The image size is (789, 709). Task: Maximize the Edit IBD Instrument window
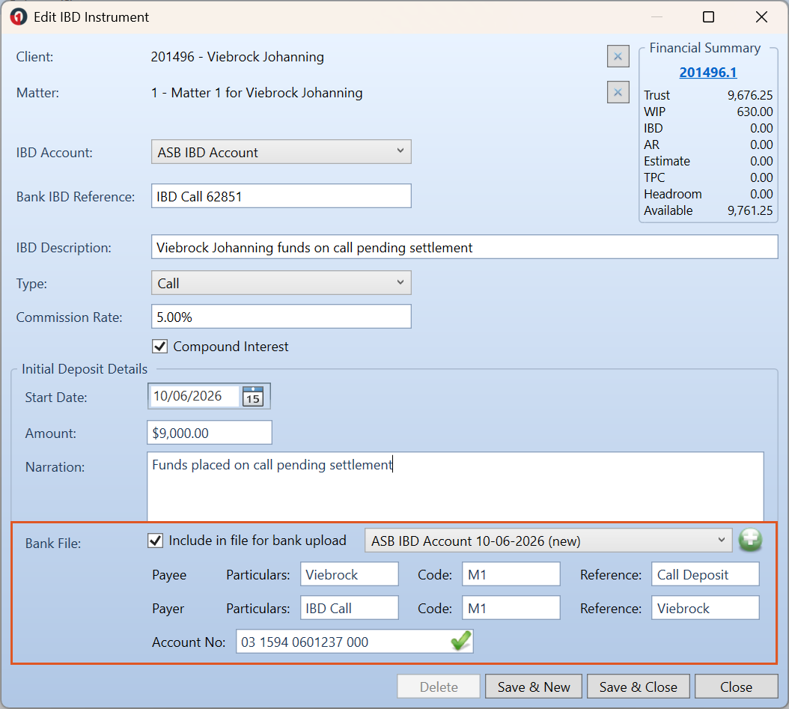coord(708,17)
